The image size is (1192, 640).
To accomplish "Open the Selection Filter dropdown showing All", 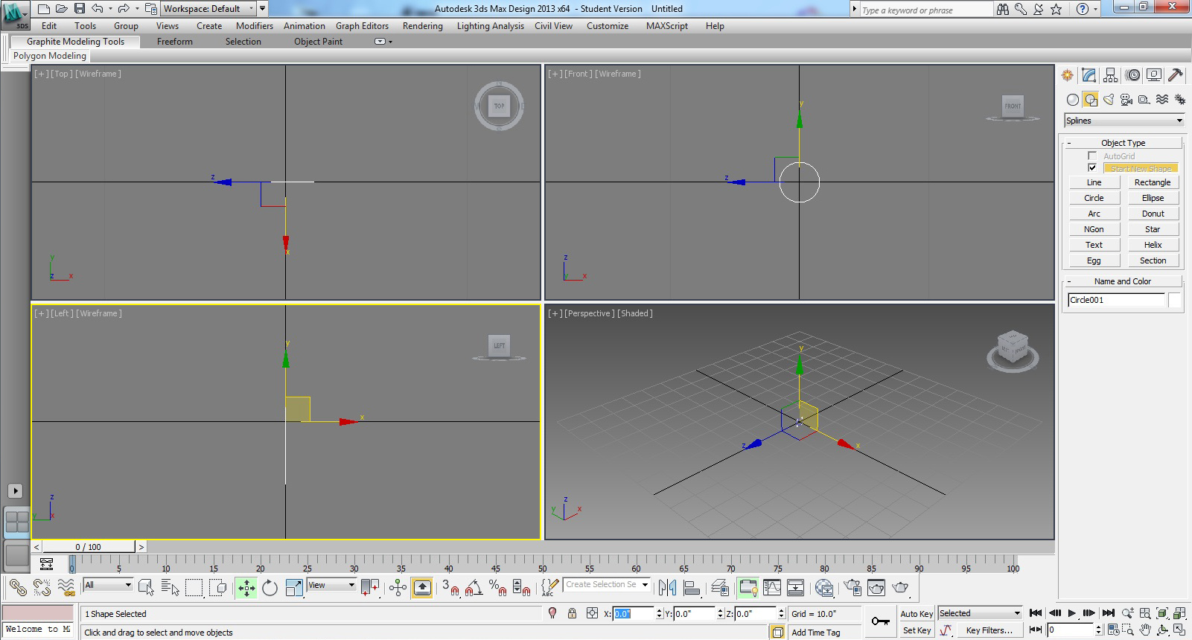I will pos(108,585).
